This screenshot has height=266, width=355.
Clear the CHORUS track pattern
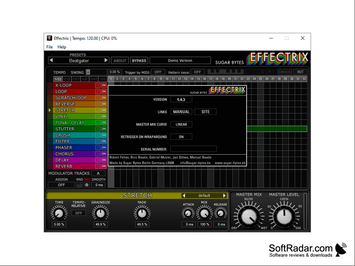coord(98,154)
